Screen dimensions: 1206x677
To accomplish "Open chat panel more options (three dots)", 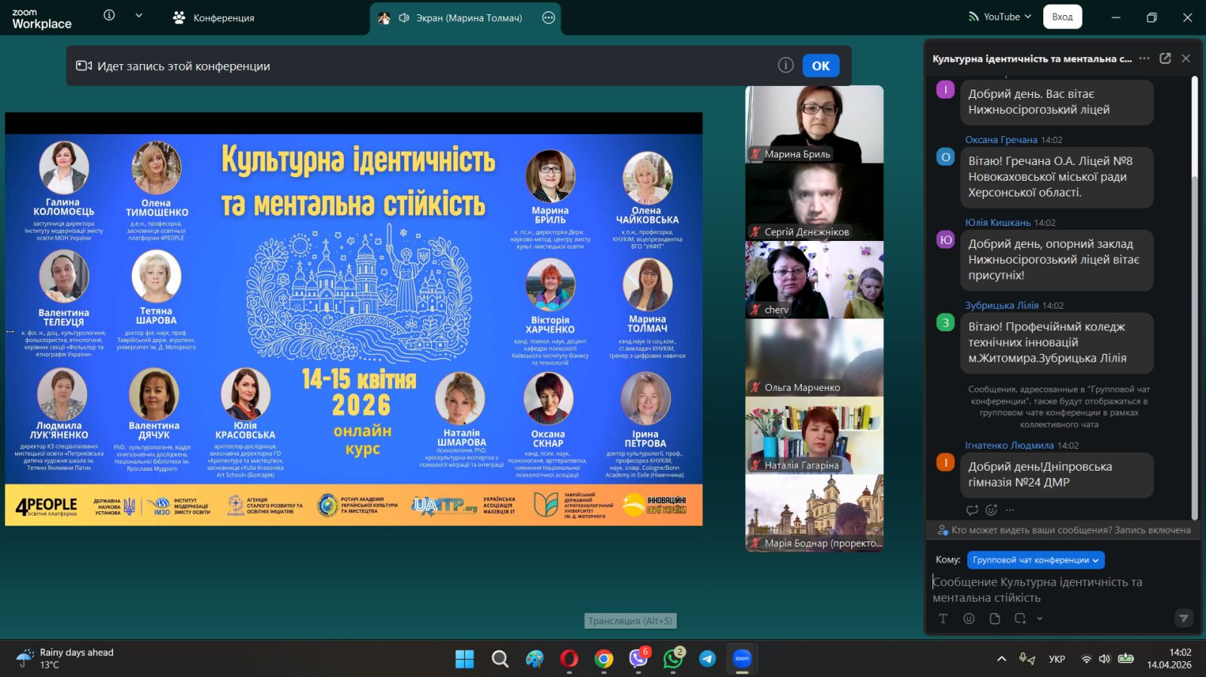I will pos(1144,59).
